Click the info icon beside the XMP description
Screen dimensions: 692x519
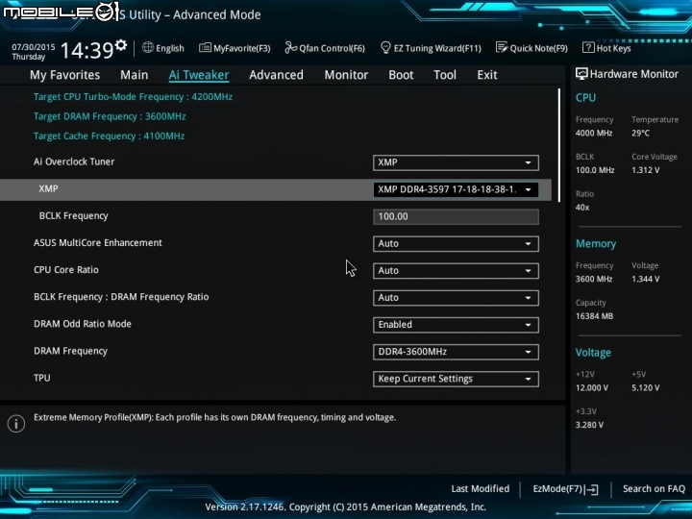pyautogui.click(x=16, y=424)
